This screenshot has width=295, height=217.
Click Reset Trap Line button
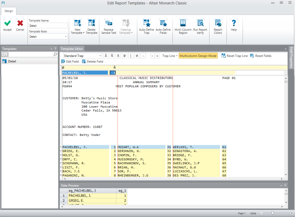click(234, 56)
